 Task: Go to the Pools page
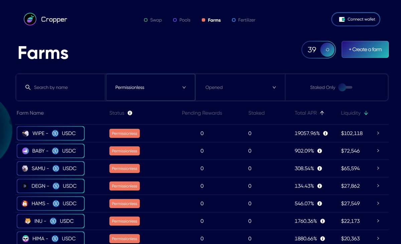182,20
